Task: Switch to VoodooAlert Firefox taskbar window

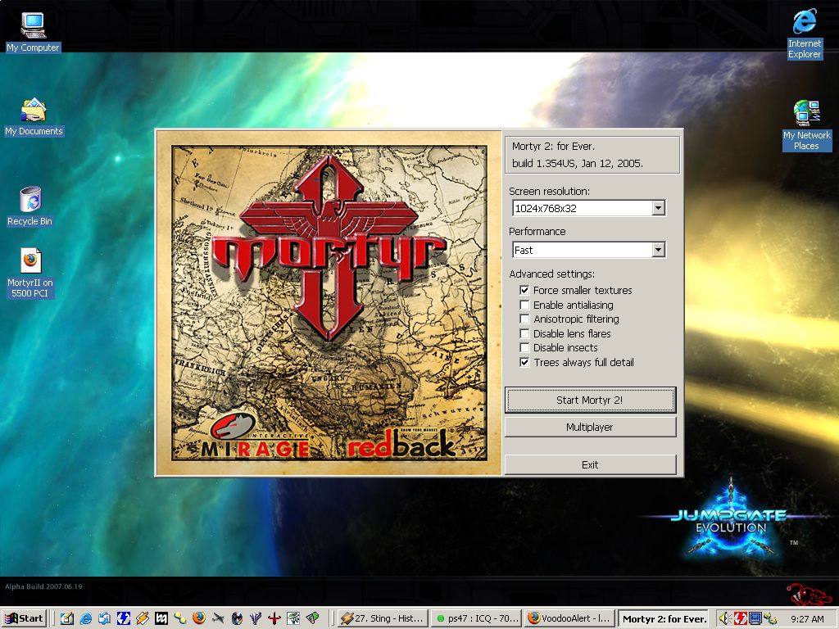Action: tap(569, 618)
